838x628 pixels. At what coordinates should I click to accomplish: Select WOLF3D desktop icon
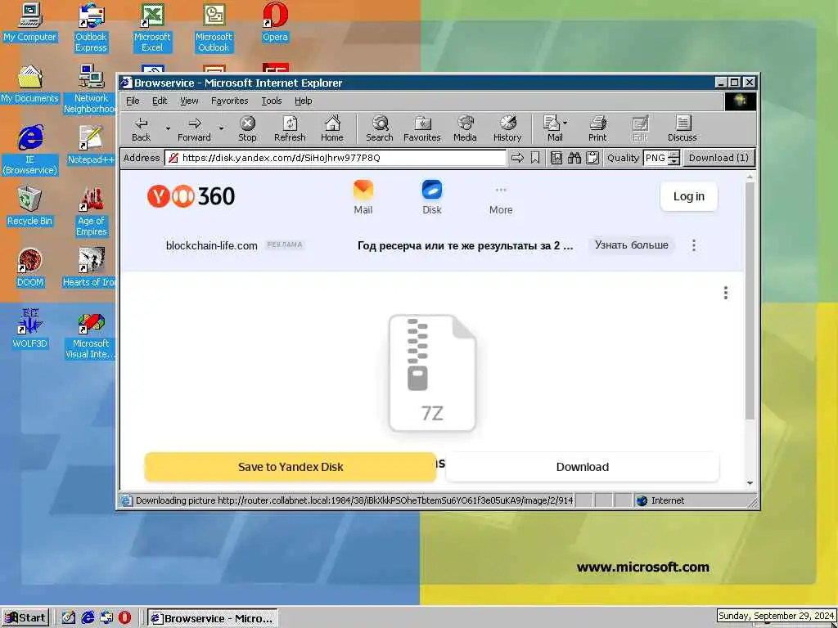click(29, 330)
